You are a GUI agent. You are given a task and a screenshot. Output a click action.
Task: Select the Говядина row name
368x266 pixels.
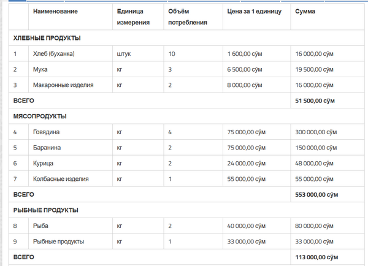click(46, 132)
